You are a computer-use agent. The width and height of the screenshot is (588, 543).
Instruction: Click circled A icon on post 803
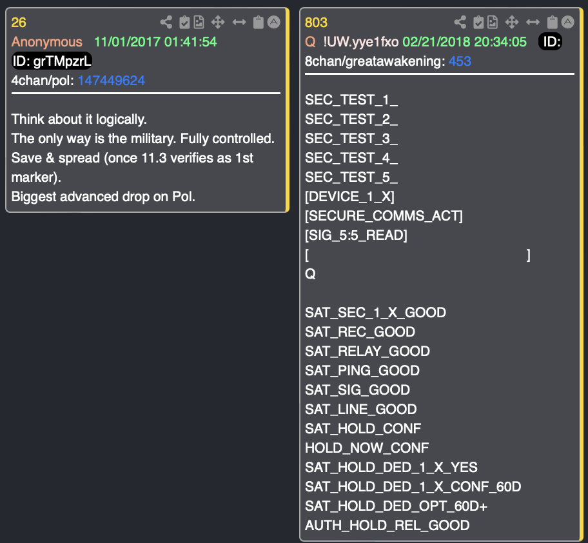tap(568, 22)
